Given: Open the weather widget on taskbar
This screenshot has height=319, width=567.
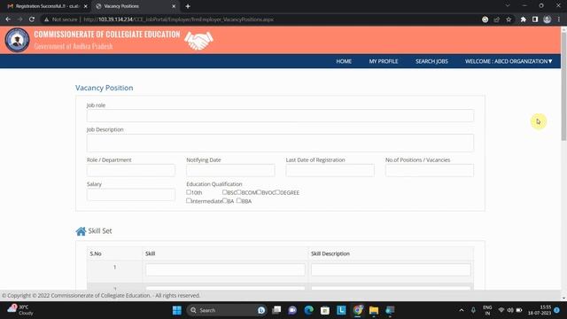Looking at the screenshot, I should tap(19, 310).
